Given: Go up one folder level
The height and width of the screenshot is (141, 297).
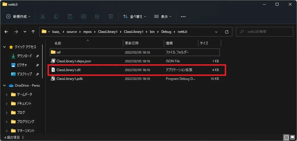Looking at the screenshot, I should [x=33, y=32].
